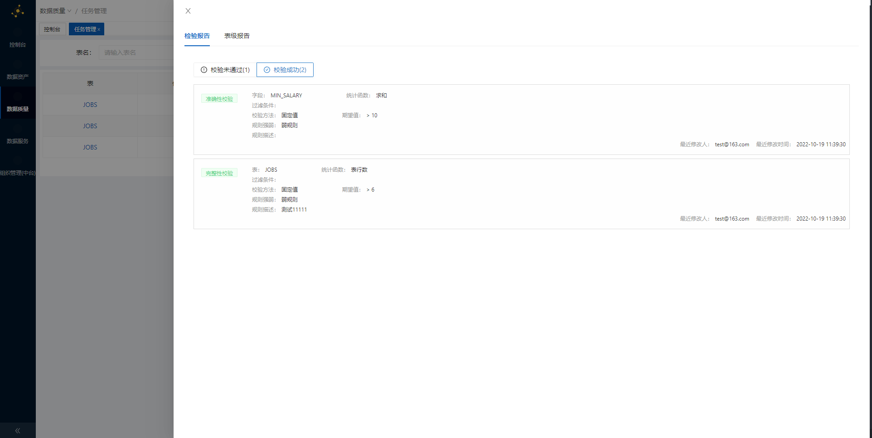872x438 pixels.
Task: Open the last JOBS table link
Action: pyautogui.click(x=90, y=147)
